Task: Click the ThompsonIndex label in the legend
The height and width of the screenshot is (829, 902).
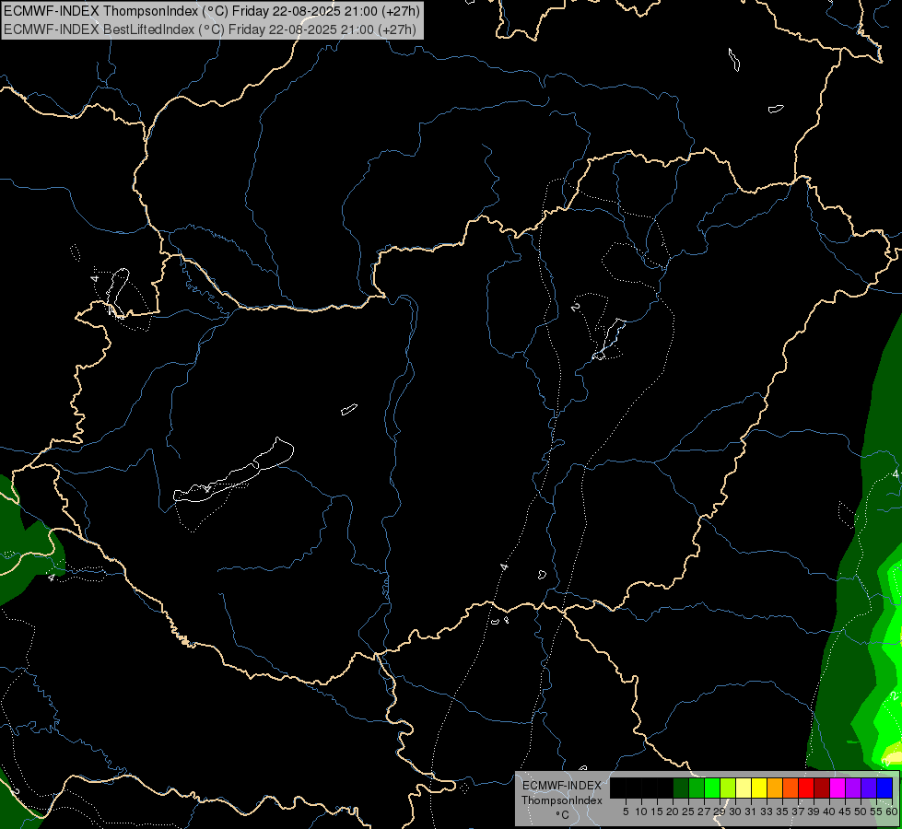Action: (x=562, y=800)
